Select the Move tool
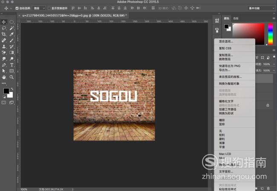277x191 pixels. click(x=4, y=22)
